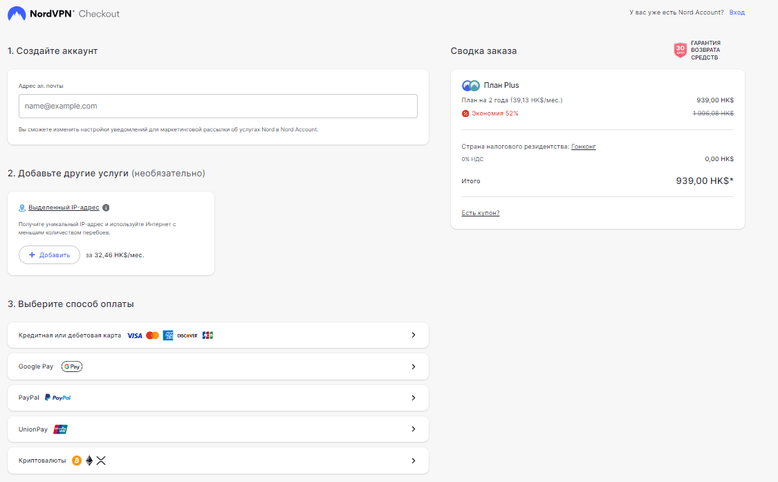Click the Google Pay logo badge
Screen dimensions: 778x482
[x=72, y=367]
